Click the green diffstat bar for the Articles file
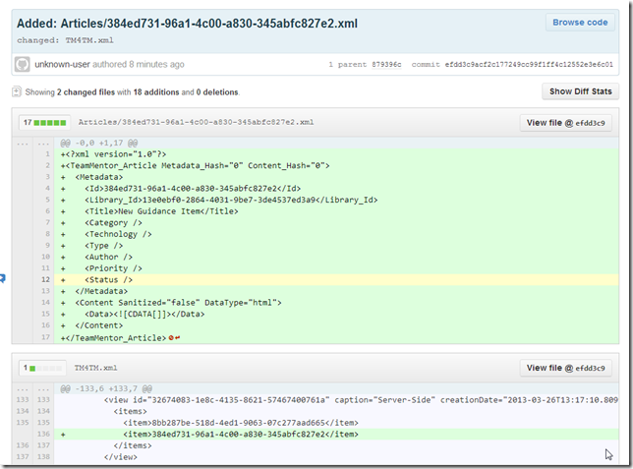Viewport: 633px width, 469px height. (53, 123)
